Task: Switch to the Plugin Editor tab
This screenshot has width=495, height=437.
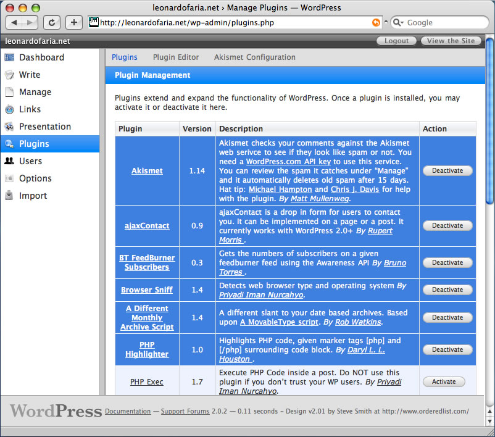Action: (176, 57)
